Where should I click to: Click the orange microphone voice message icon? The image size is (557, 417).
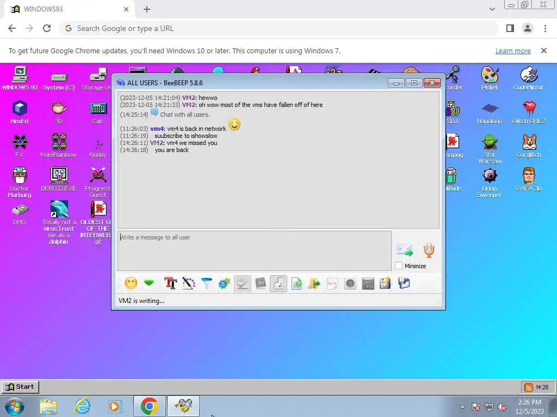[429, 250]
